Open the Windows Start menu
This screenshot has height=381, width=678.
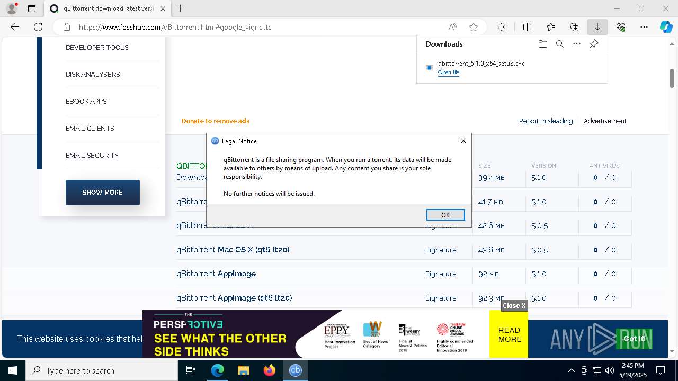pos(13,370)
